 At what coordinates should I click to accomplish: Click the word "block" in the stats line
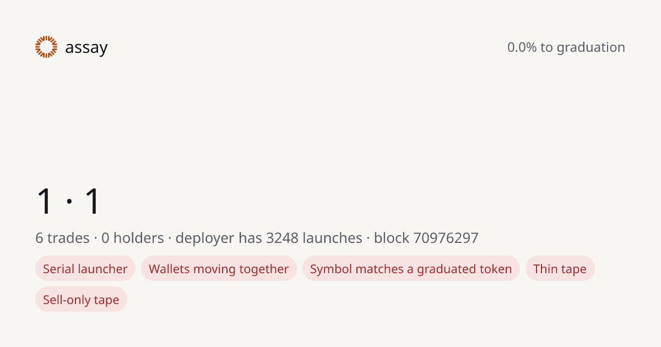(392, 238)
